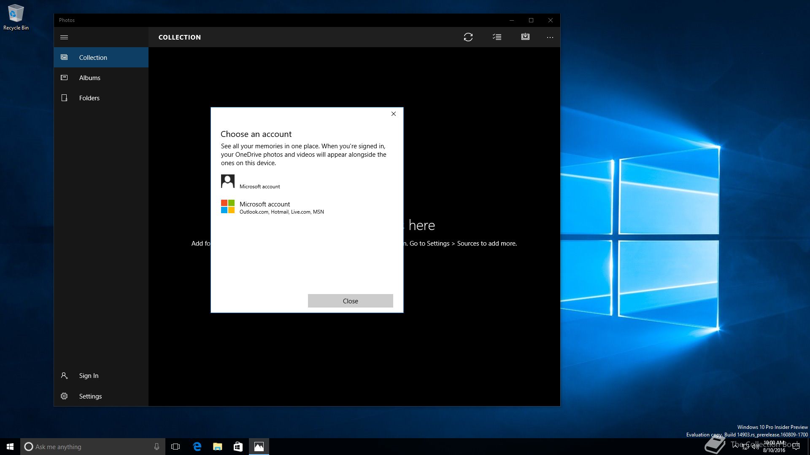Screen dimensions: 810x455
Task: Click the Albums sidebar icon
Action: pyautogui.click(x=64, y=78)
